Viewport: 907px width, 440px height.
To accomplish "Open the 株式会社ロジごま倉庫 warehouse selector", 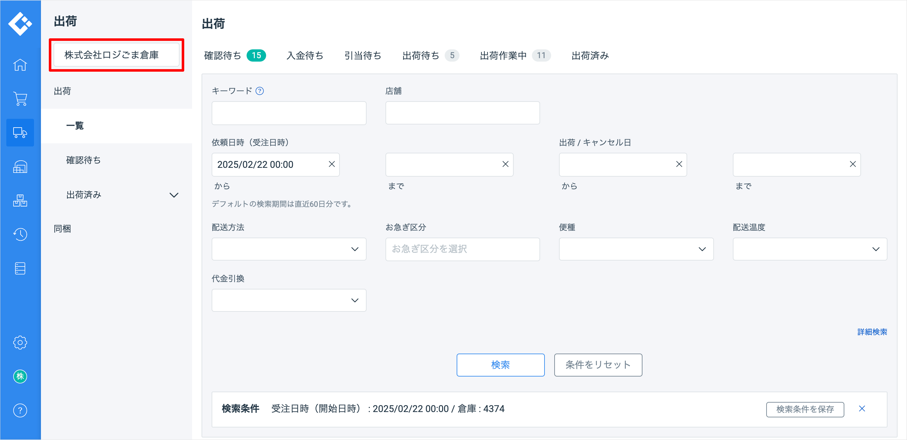I will tap(117, 55).
